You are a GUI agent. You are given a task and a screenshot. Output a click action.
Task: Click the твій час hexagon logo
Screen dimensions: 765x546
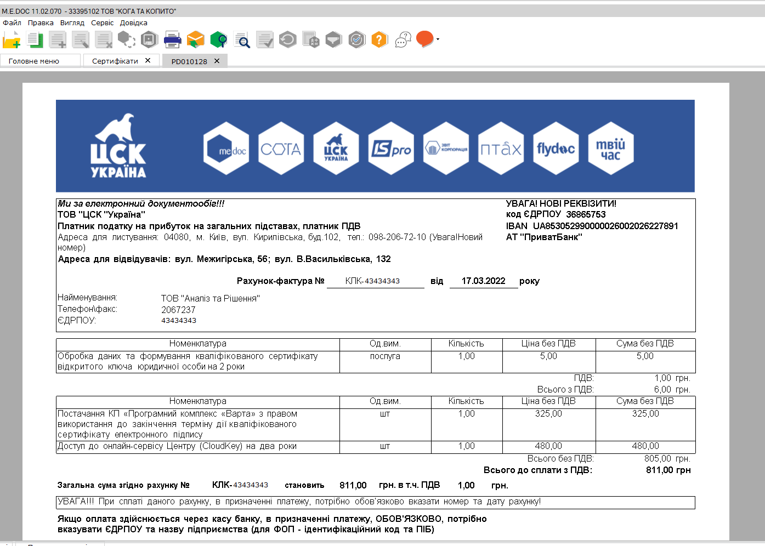611,149
